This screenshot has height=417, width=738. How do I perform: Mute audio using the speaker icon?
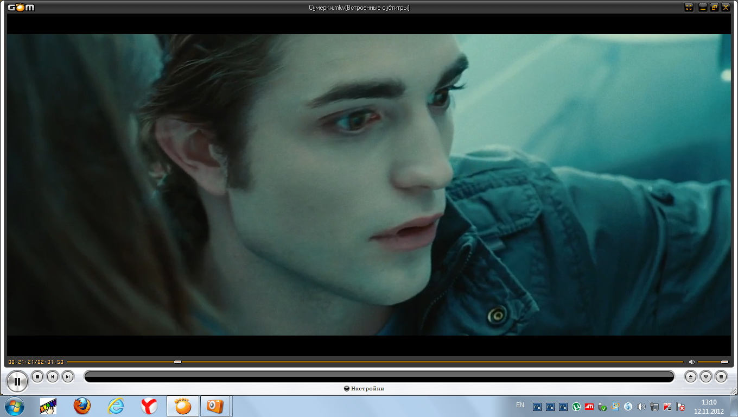tap(692, 362)
